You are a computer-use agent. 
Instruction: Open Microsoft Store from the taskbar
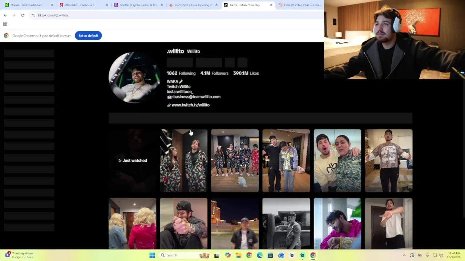pyautogui.click(x=270, y=255)
